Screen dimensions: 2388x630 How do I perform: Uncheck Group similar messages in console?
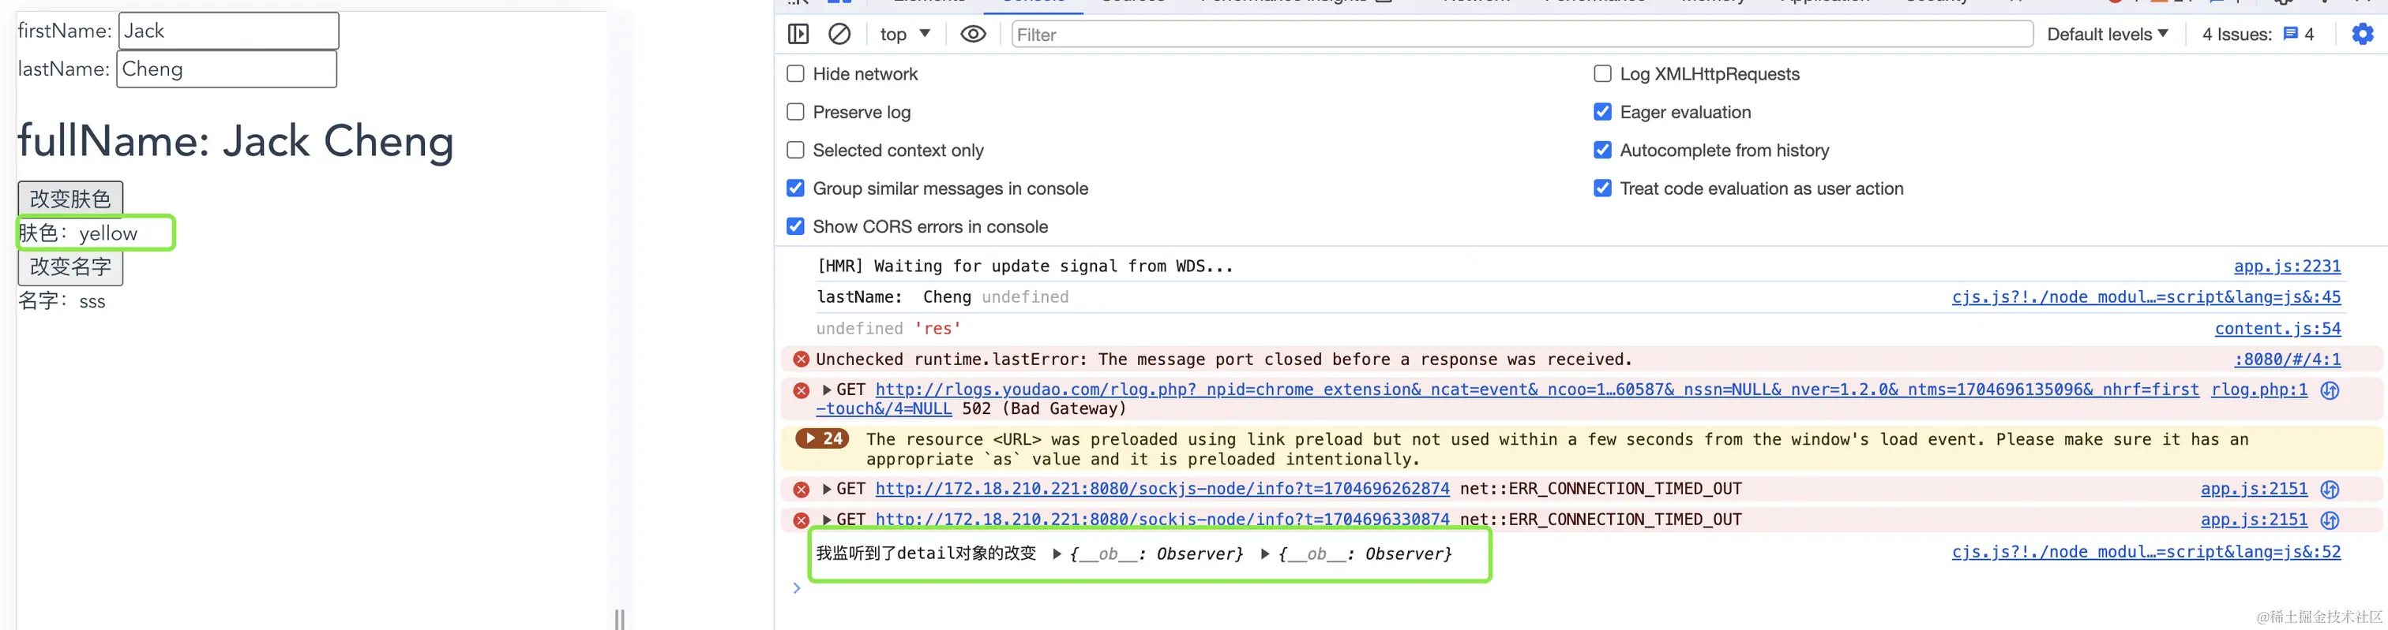795,188
